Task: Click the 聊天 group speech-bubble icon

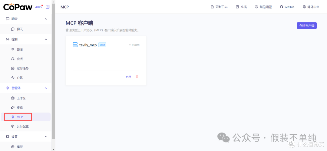Action: click(8, 19)
